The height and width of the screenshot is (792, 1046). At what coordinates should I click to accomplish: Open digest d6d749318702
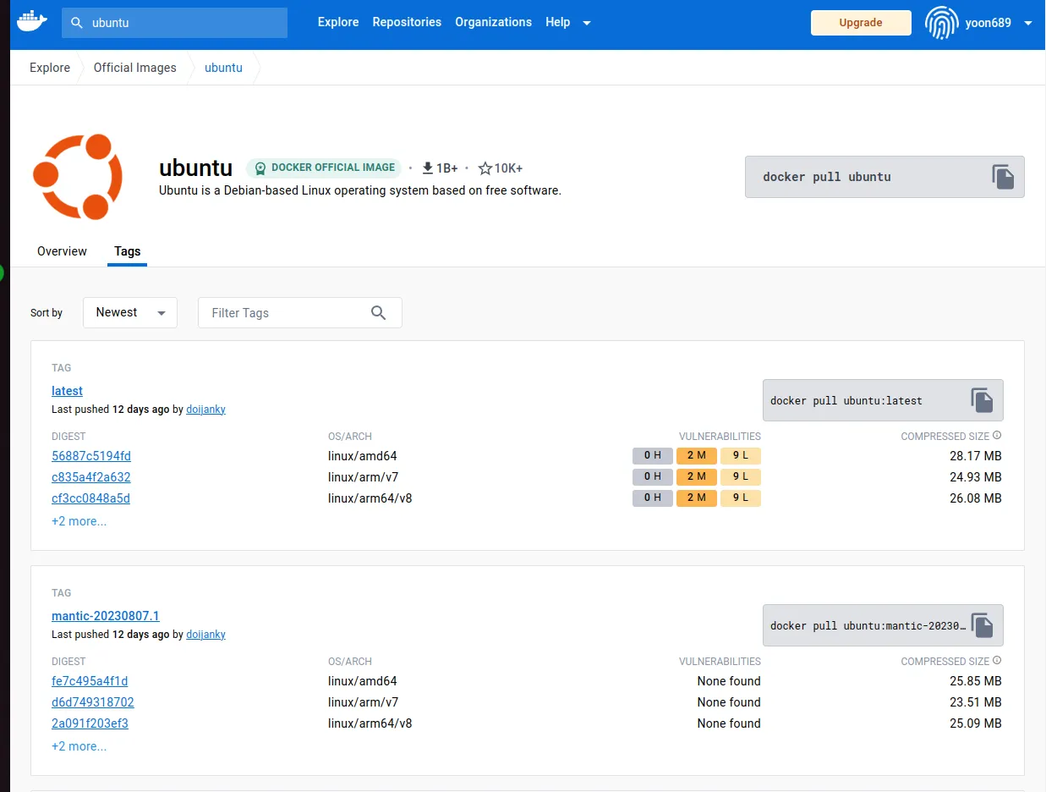pos(93,702)
